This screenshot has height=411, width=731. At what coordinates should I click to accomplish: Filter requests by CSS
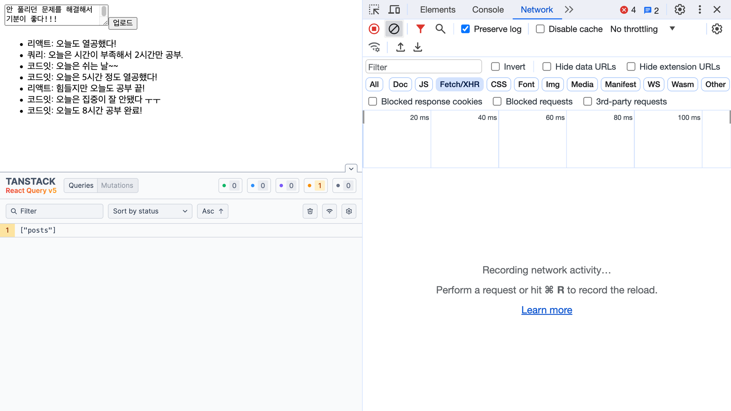pyautogui.click(x=499, y=84)
